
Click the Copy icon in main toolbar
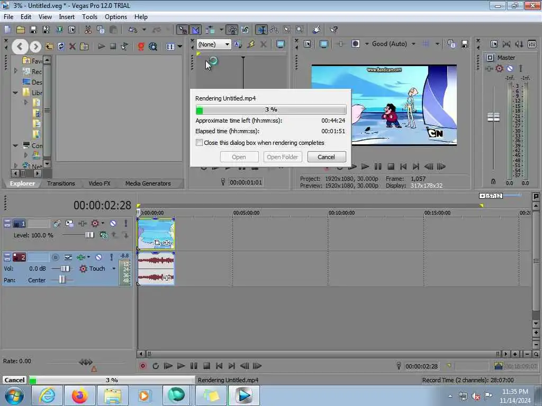click(101, 30)
